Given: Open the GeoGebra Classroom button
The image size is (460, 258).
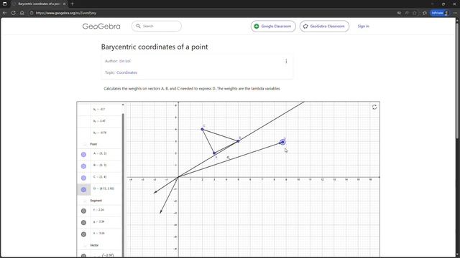Looking at the screenshot, I should 324,27.
